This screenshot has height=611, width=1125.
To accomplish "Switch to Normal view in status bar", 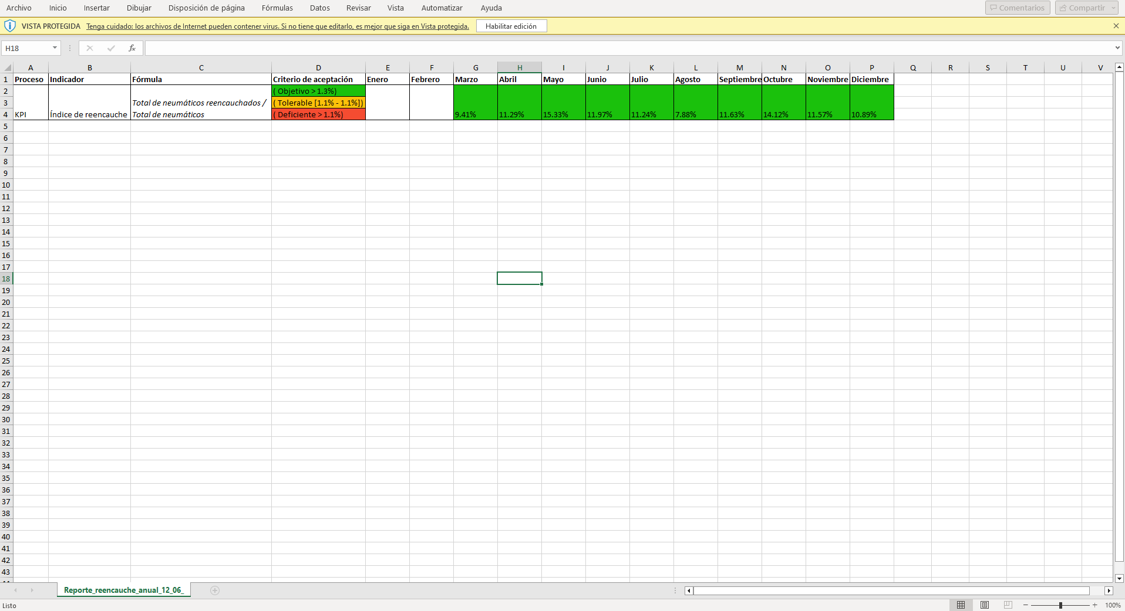I will (961, 605).
